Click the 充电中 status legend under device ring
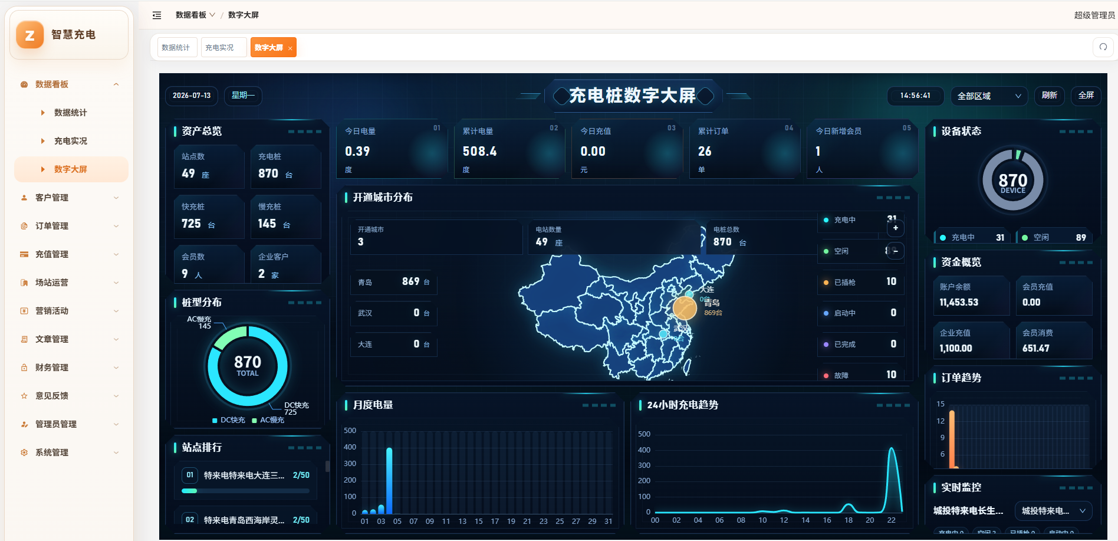This screenshot has width=1118, height=541. coord(972,237)
